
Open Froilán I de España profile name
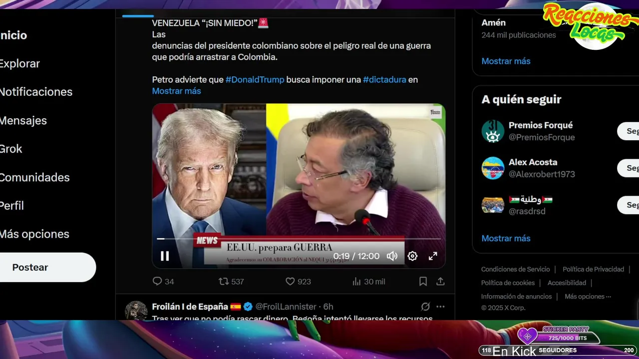(190, 307)
